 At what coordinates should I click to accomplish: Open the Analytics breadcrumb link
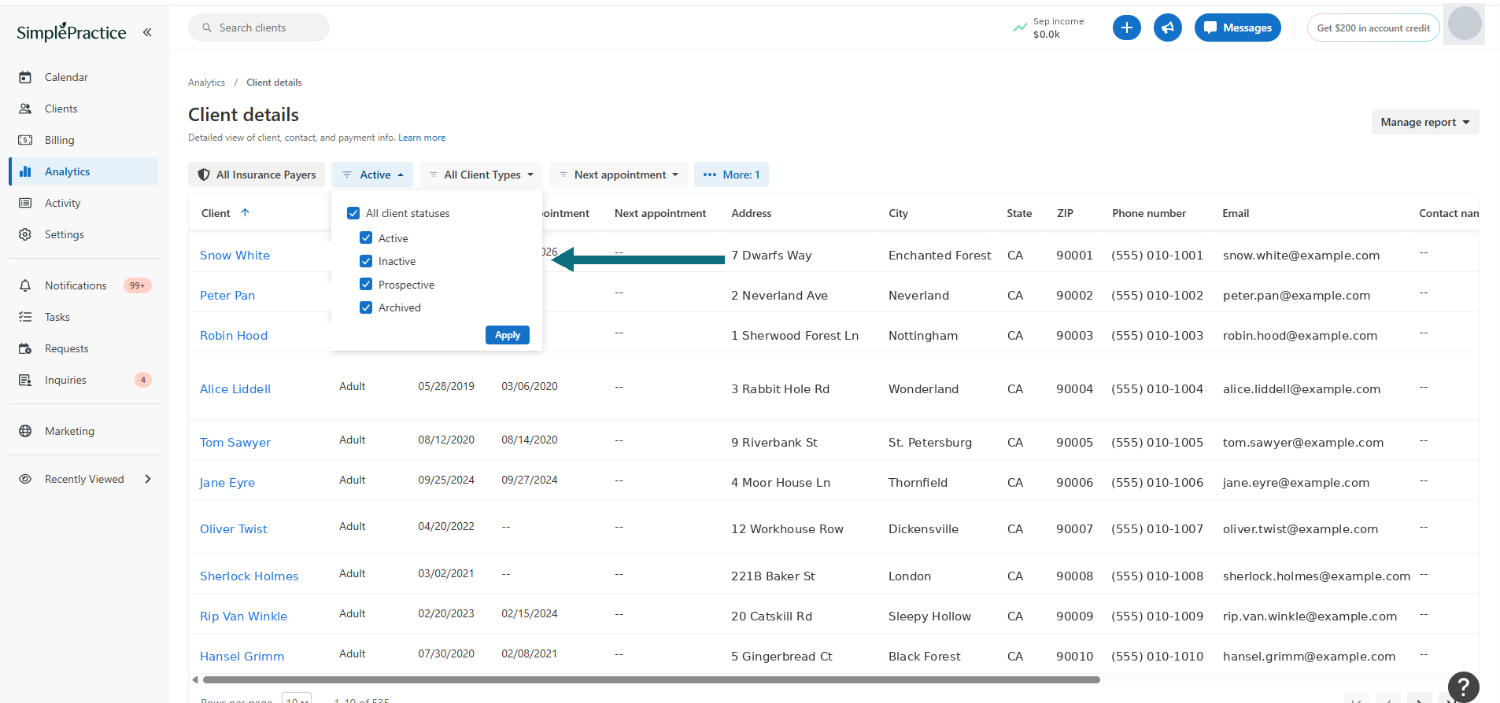pyautogui.click(x=206, y=83)
